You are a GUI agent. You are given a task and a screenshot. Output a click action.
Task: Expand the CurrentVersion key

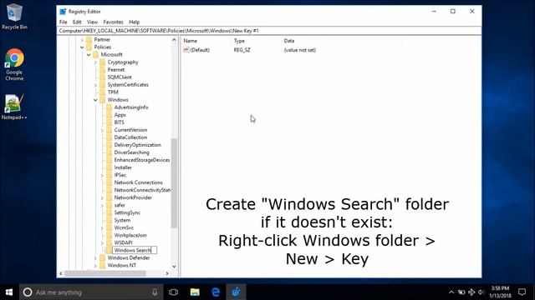[102, 130]
